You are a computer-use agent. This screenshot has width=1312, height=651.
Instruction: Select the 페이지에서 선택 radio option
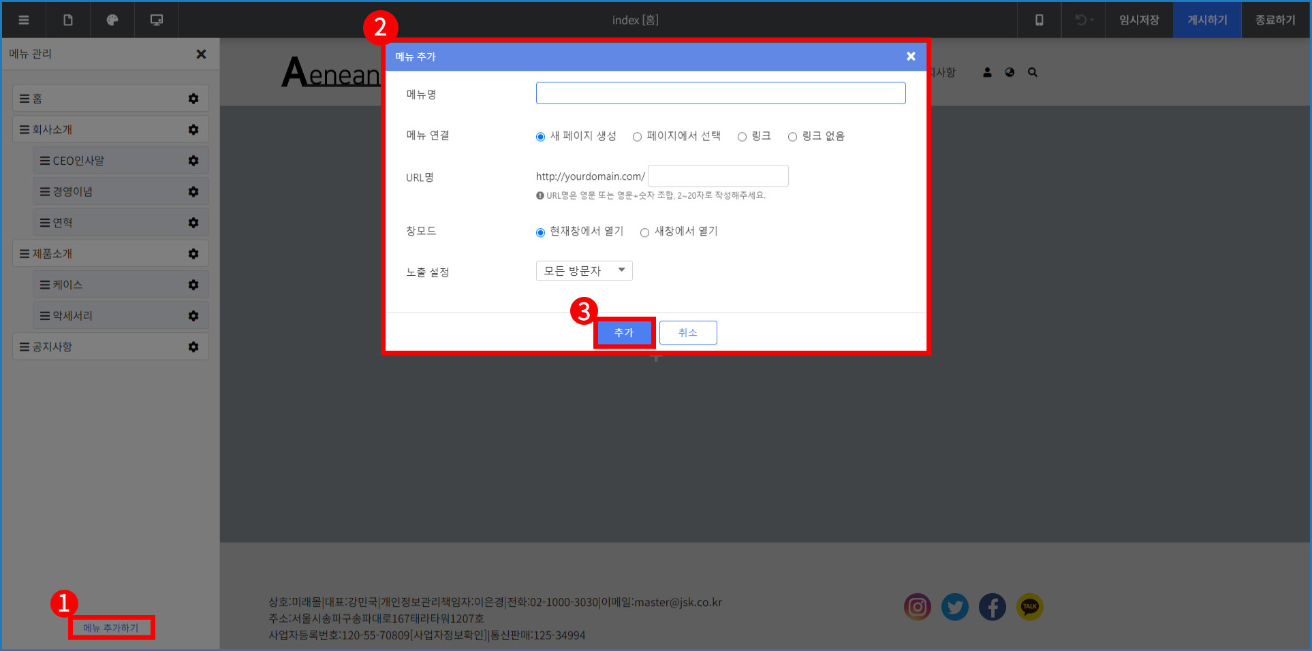[638, 137]
